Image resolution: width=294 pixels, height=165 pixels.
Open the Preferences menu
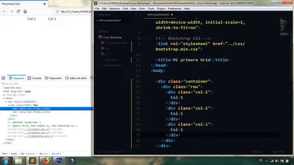(175, 9)
